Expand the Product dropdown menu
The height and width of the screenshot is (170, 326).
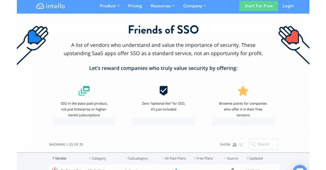(x=110, y=6)
